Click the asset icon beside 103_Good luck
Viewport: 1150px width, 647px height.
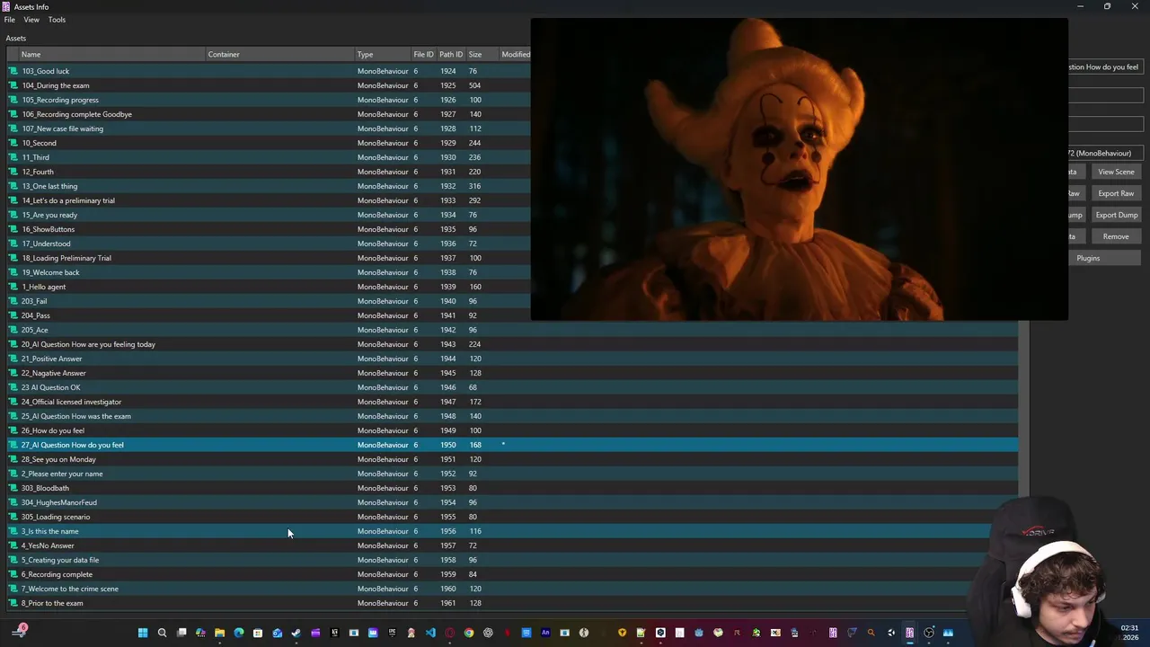coord(13,71)
